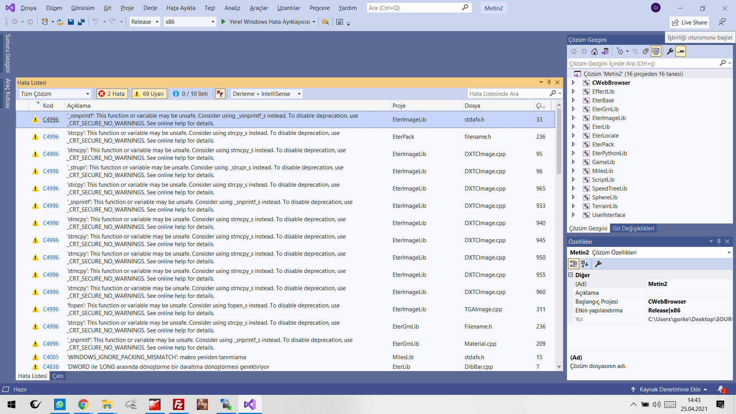Click the Windows Start button
Viewport: 736px width, 414px height.
point(11,404)
